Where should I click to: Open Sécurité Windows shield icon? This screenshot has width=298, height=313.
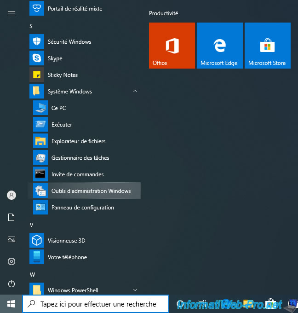click(x=37, y=42)
